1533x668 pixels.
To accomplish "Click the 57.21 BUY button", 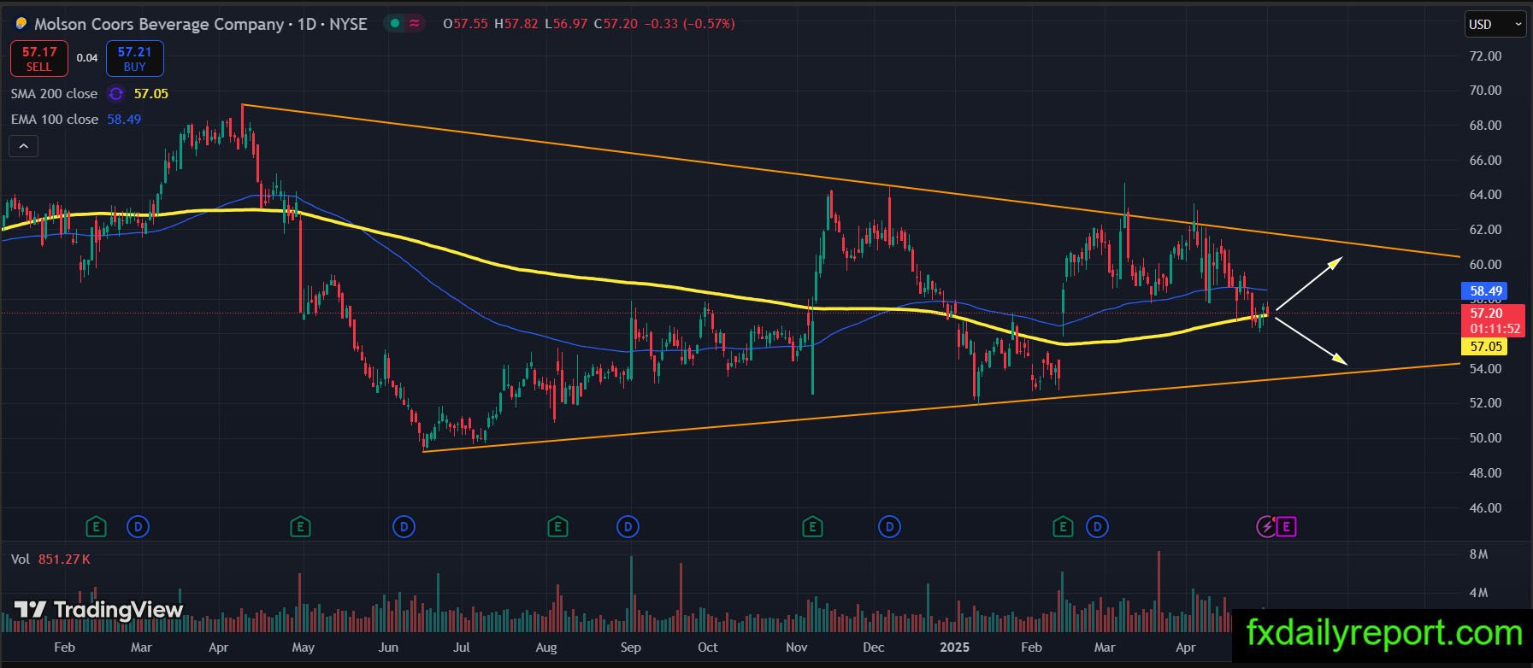I will pos(134,59).
